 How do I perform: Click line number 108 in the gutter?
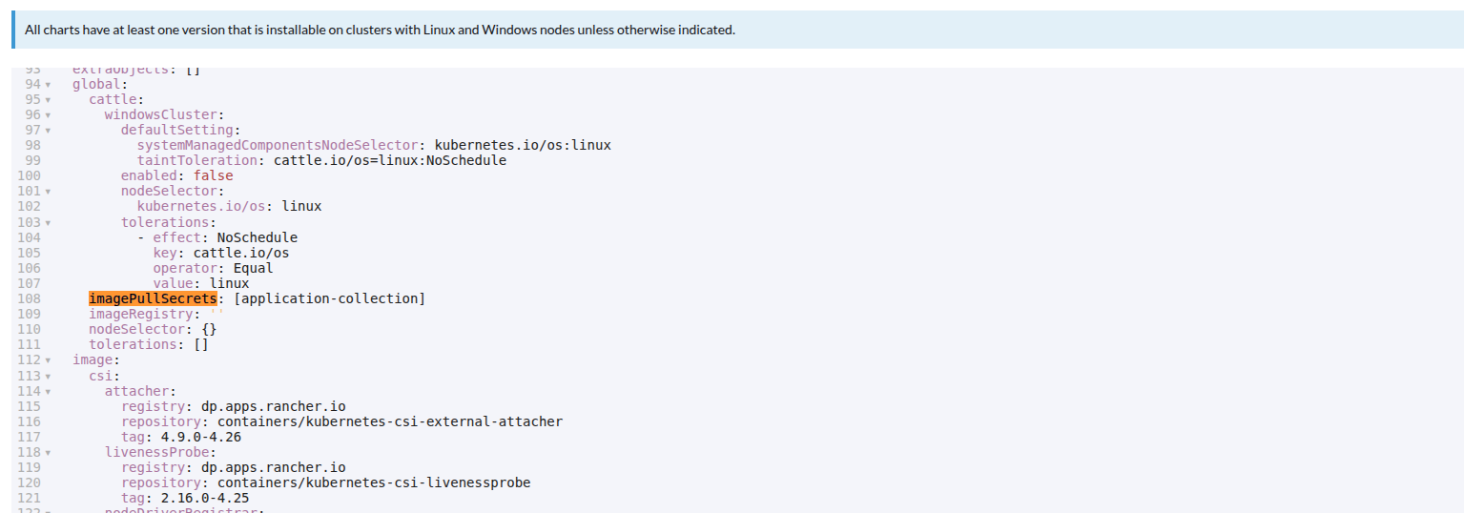[x=29, y=298]
